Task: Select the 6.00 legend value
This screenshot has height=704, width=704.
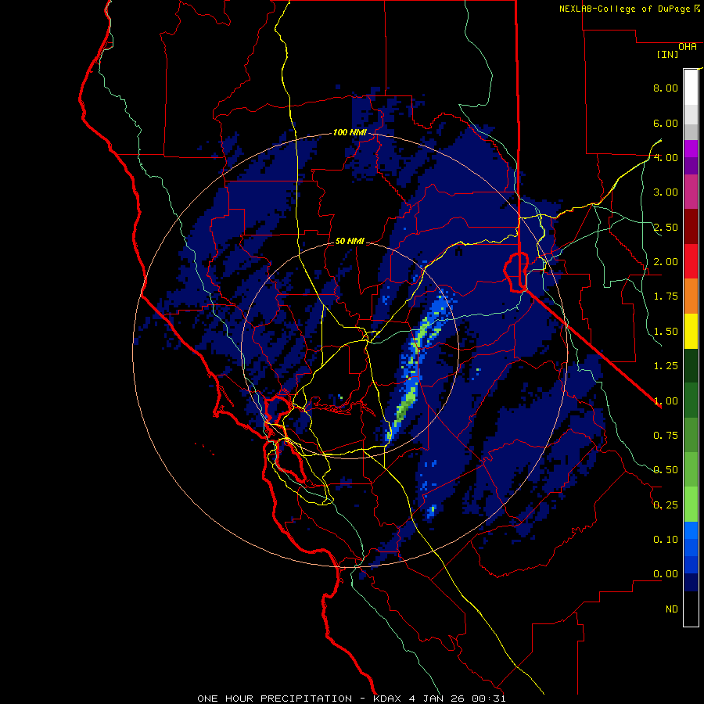Action: pyautogui.click(x=666, y=123)
